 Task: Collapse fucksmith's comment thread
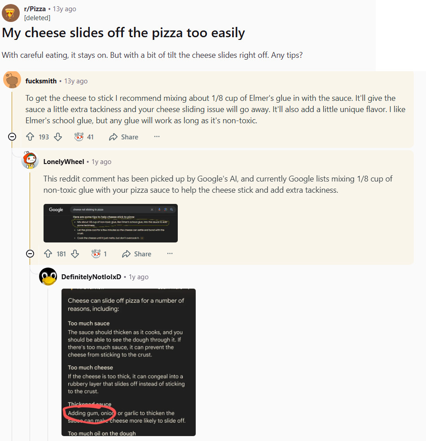point(12,137)
